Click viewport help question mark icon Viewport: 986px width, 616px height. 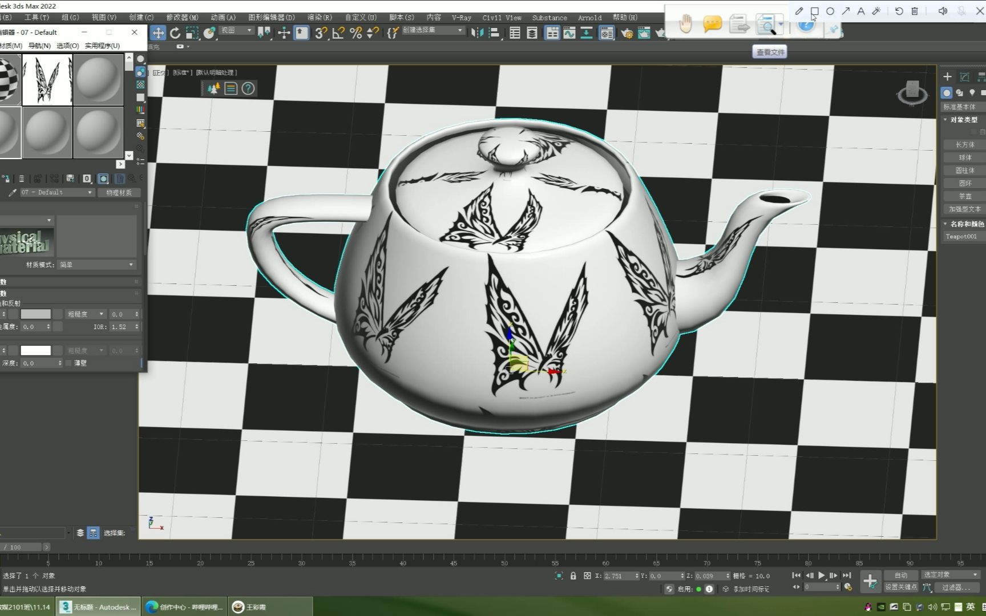pyautogui.click(x=248, y=88)
